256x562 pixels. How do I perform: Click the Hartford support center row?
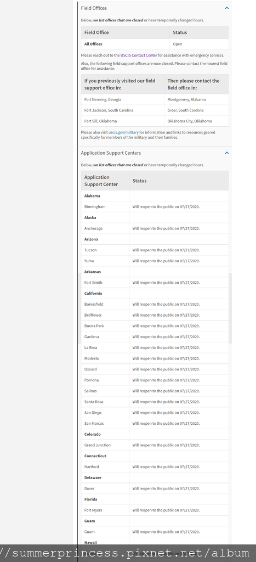[x=155, y=467]
